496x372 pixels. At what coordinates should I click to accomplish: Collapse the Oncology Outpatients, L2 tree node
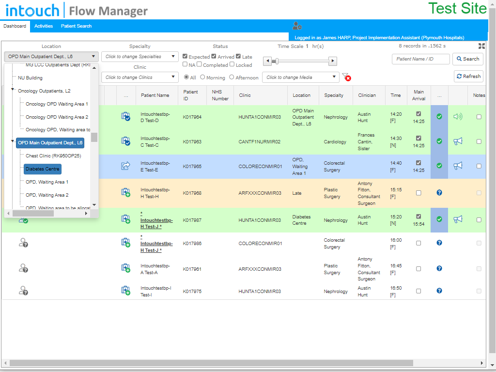(12, 90)
